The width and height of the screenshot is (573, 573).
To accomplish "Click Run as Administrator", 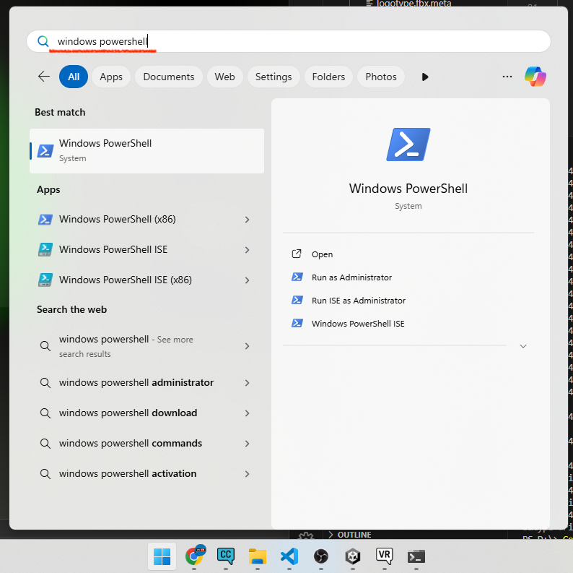I will click(351, 277).
